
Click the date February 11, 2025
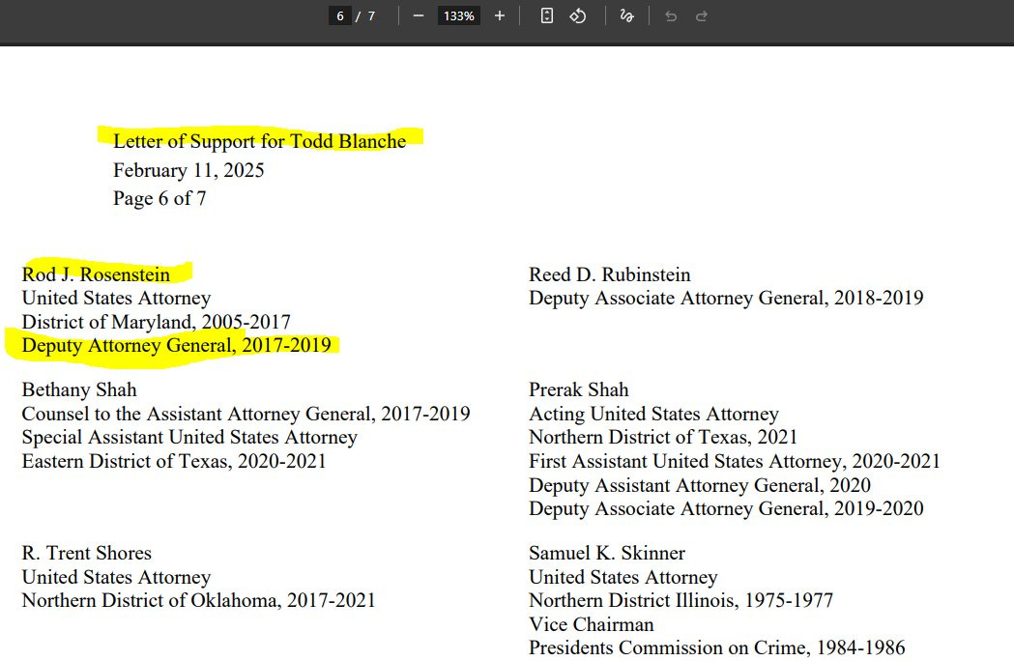(x=188, y=170)
